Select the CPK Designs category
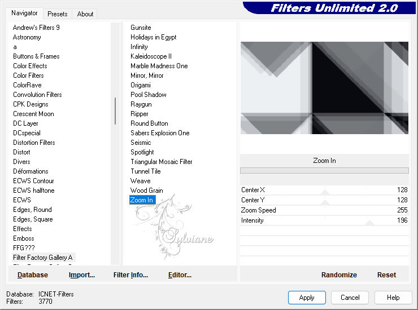This screenshot has height=310, width=418. pos(31,104)
